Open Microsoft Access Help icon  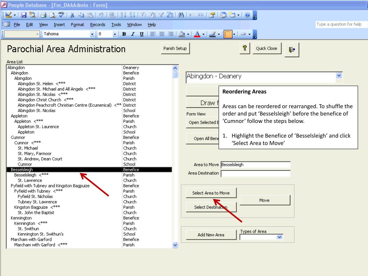[247, 15]
